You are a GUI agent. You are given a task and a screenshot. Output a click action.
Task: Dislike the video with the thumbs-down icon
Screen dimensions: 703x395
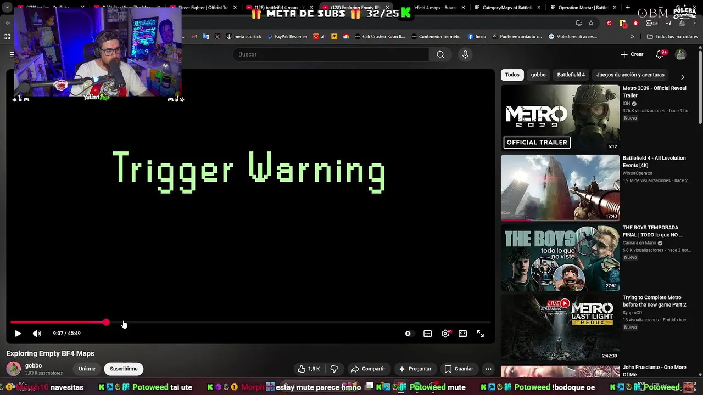(334, 369)
